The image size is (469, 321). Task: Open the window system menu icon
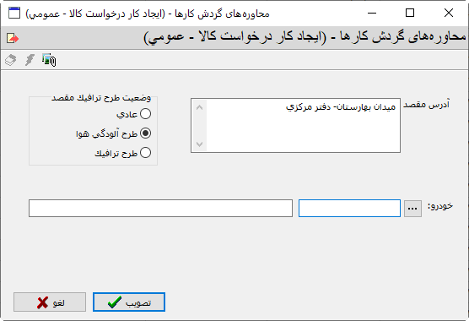click(x=14, y=14)
